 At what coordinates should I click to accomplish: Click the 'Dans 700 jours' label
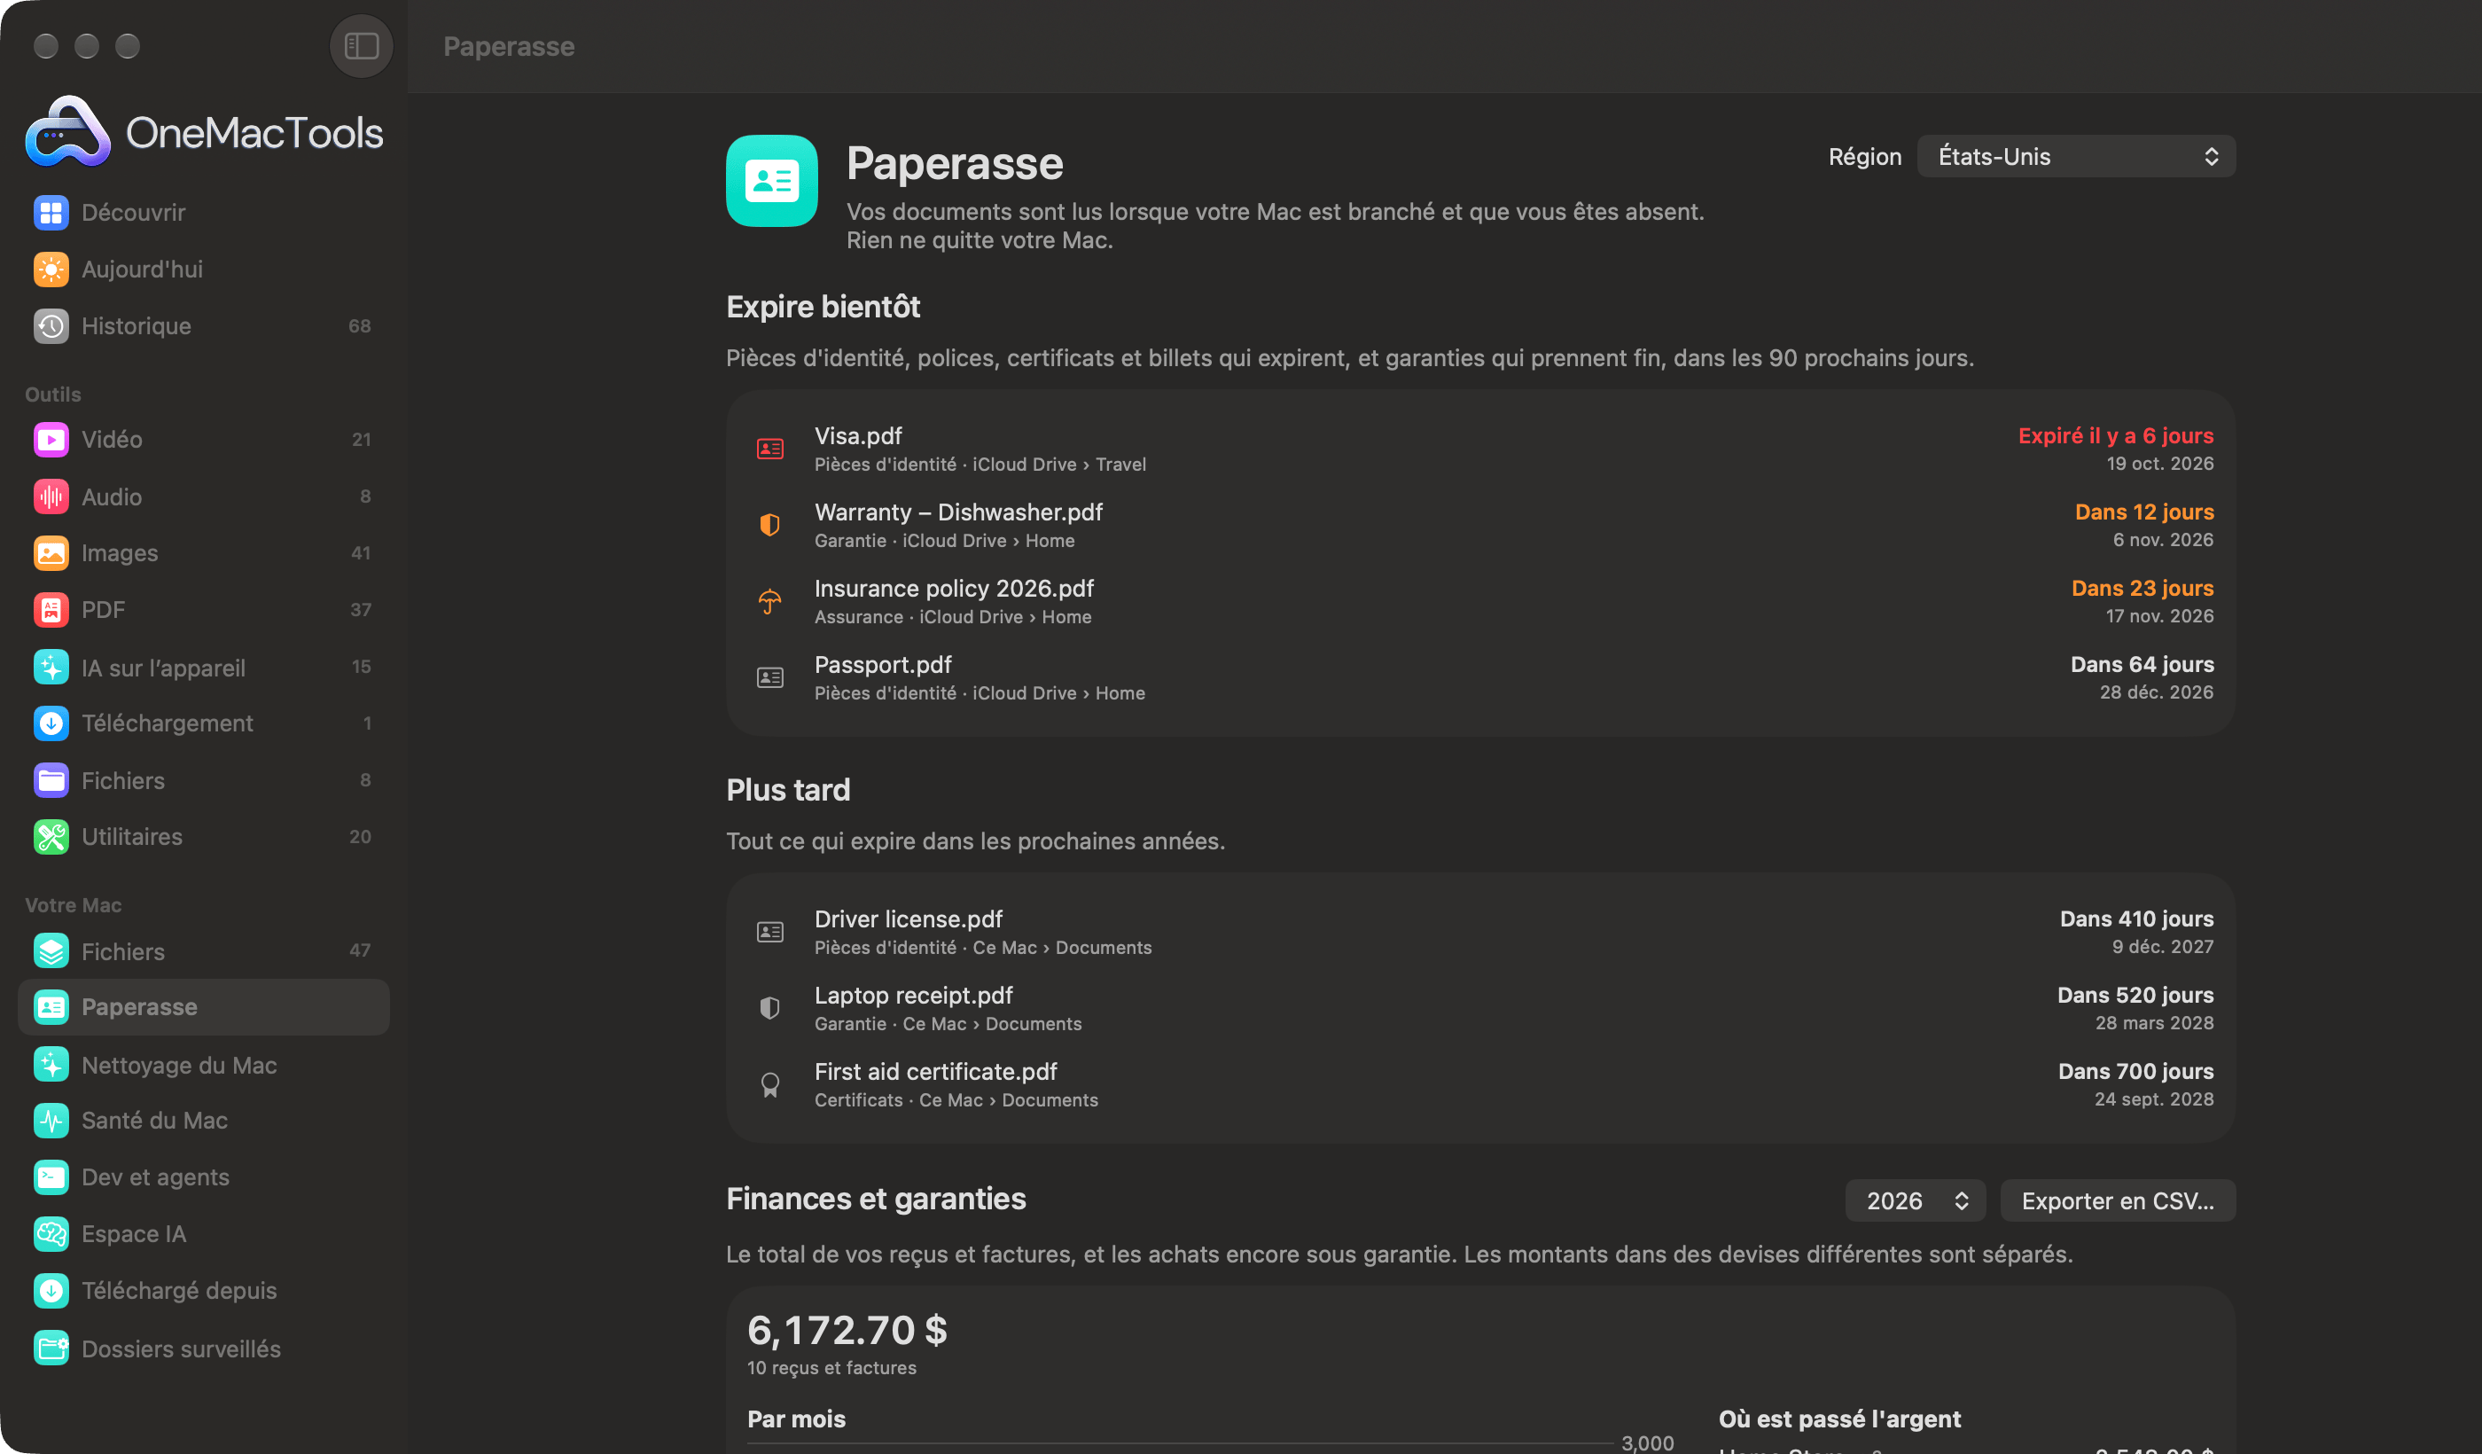coord(2135,1071)
